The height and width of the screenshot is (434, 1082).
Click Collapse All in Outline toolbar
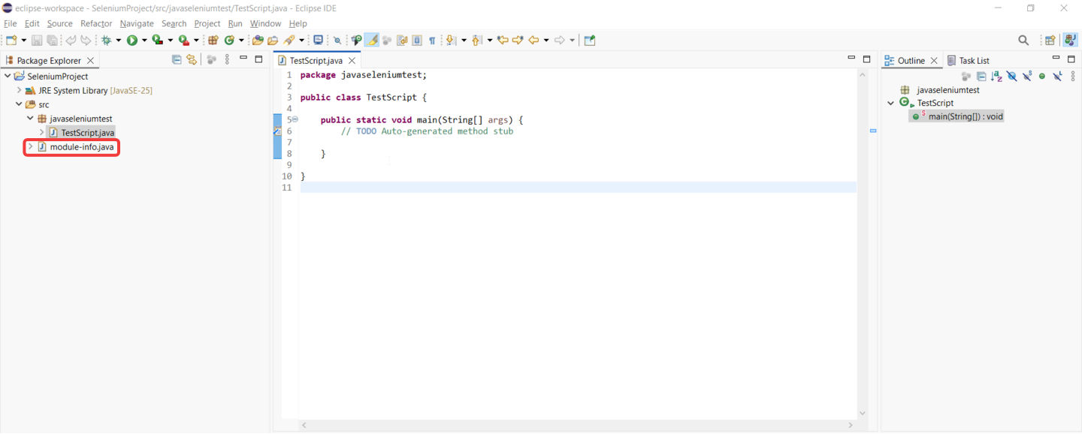981,77
